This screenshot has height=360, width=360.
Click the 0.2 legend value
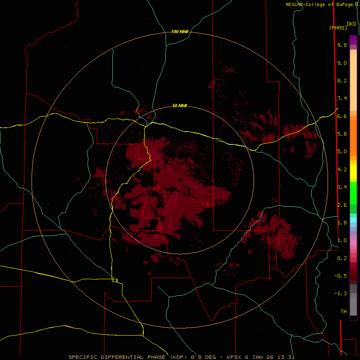(x=342, y=258)
